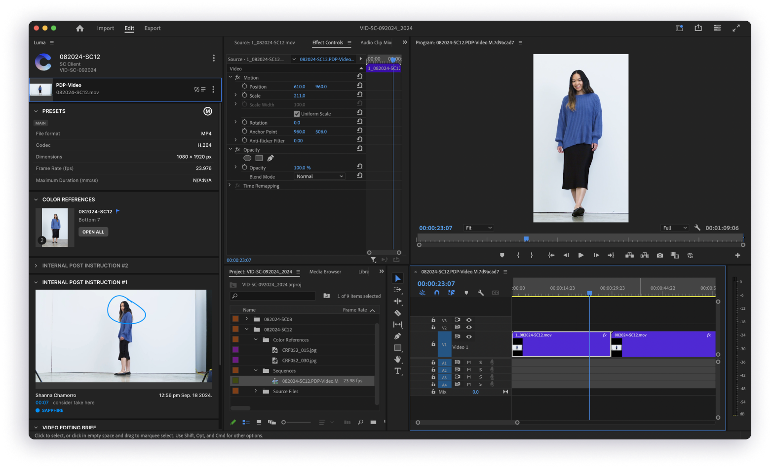Select the Hand tool
This screenshot has width=772, height=468.
click(x=397, y=359)
